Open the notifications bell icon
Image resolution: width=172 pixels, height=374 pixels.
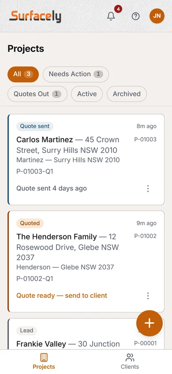(111, 16)
